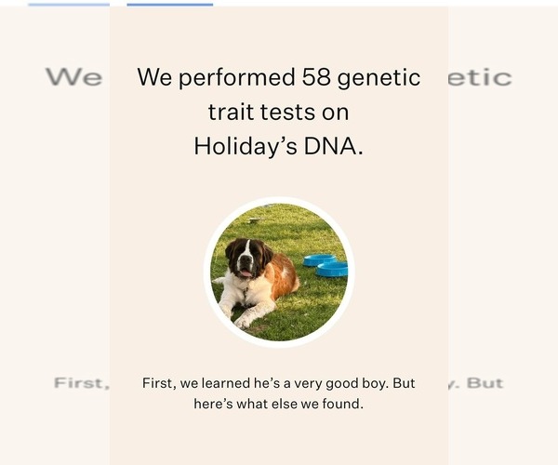Click the blurred "etic" text on right
This screenshot has width=558, height=465.
(x=480, y=77)
